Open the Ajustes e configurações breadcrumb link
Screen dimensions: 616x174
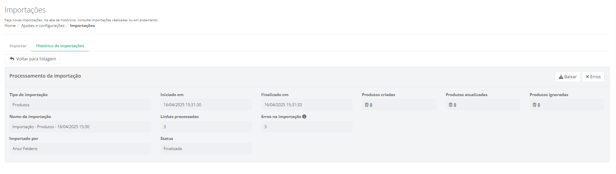click(x=43, y=26)
